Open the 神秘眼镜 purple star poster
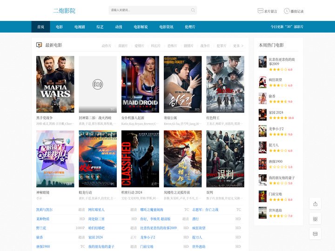The height and width of the screenshot is (251, 335). (55, 159)
